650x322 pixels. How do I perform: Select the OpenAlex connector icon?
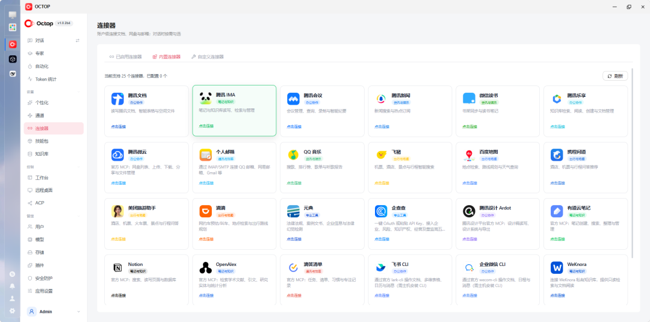[x=206, y=268]
